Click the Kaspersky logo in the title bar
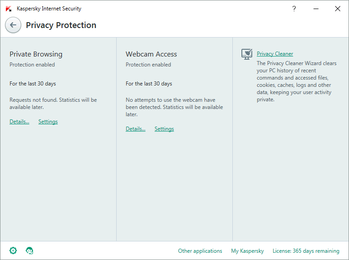The width and height of the screenshot is (349, 260). coord(9,9)
